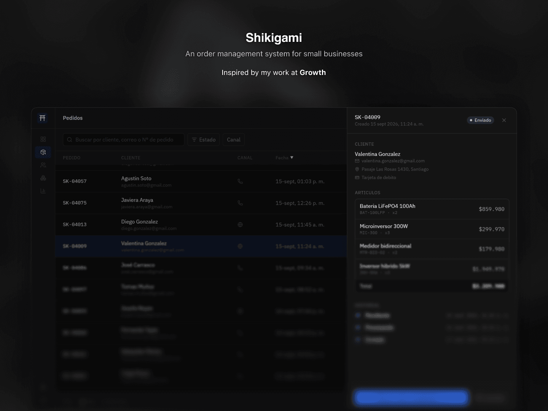Open the Estado filter dropdown
Viewport: 548px width, 411px height.
coord(204,140)
